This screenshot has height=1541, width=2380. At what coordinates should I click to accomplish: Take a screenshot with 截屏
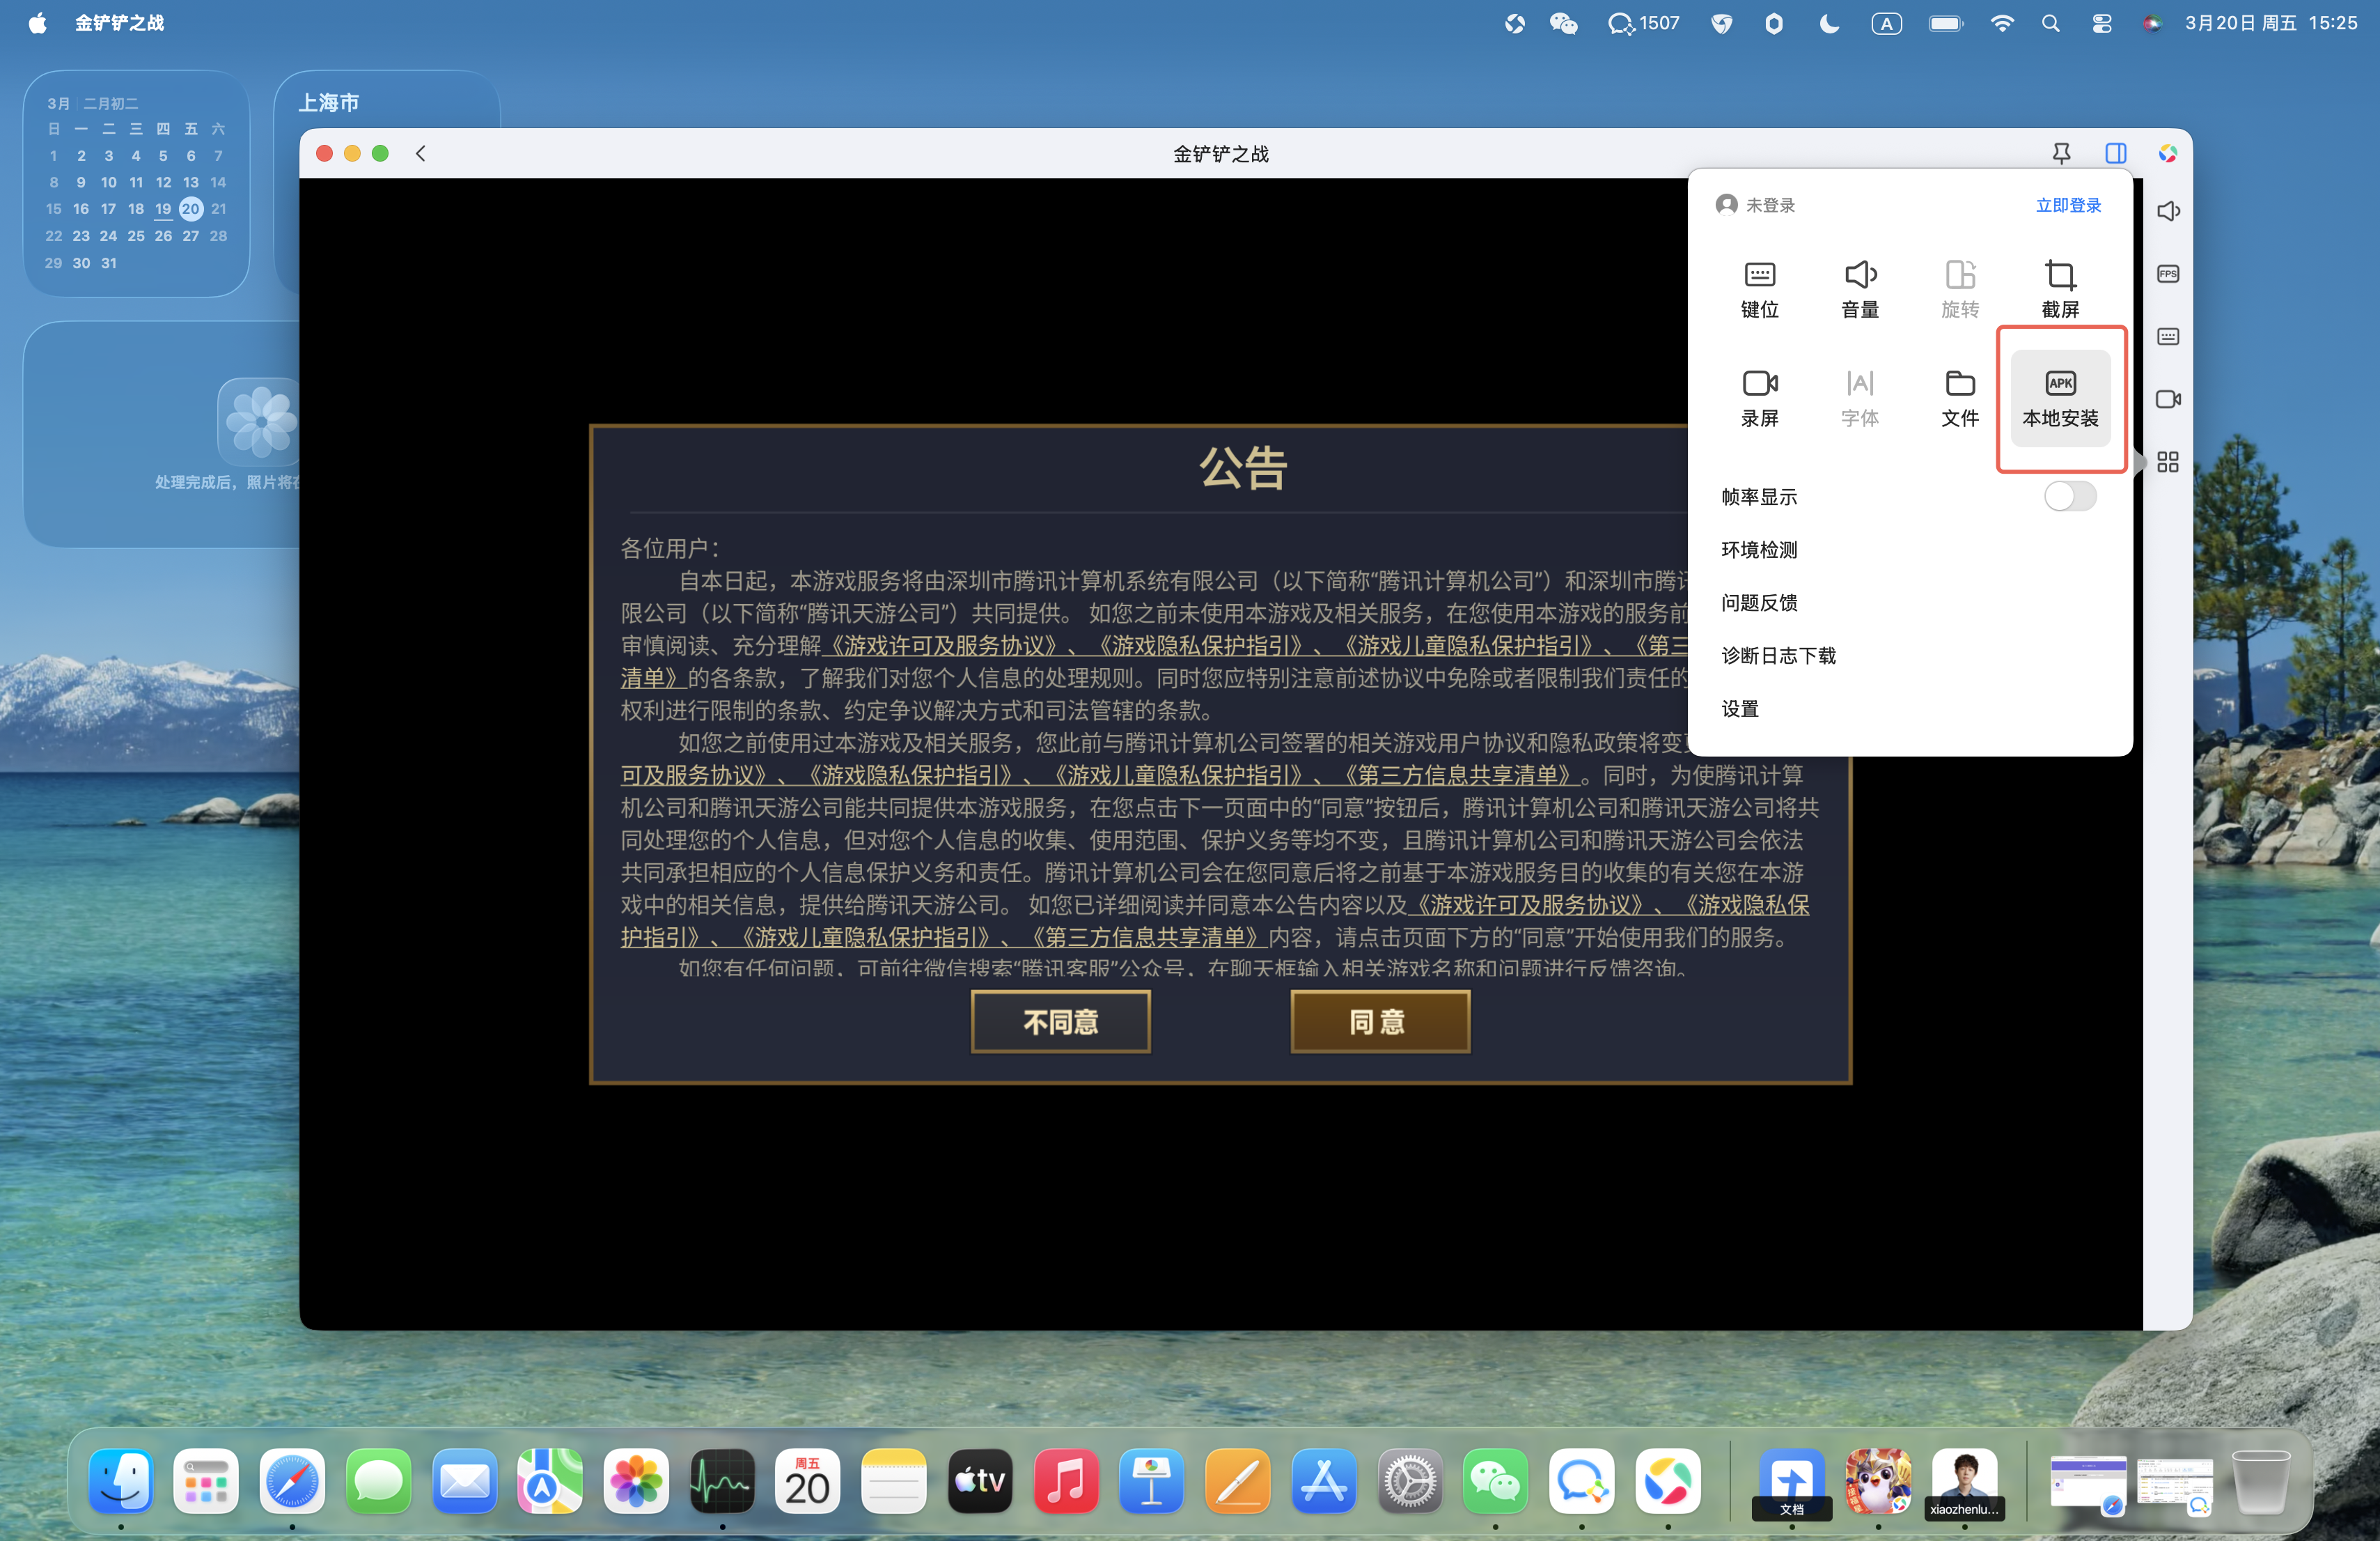point(2060,288)
